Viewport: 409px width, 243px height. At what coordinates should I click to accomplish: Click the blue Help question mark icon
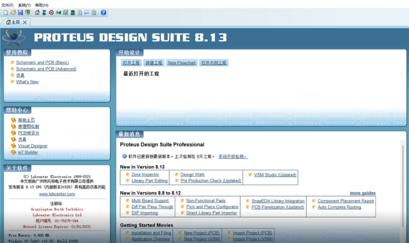(103, 12)
